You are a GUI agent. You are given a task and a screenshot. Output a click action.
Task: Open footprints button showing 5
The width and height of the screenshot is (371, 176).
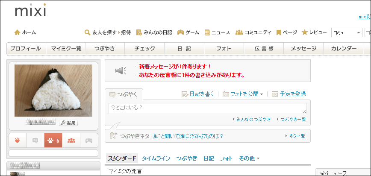pyautogui.click(x=53, y=140)
